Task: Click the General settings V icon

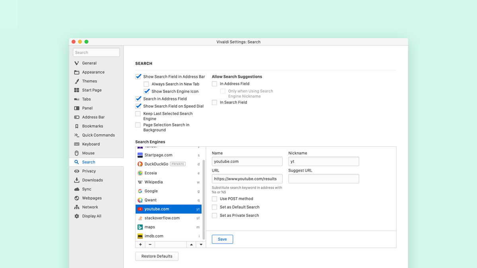Action: point(77,63)
